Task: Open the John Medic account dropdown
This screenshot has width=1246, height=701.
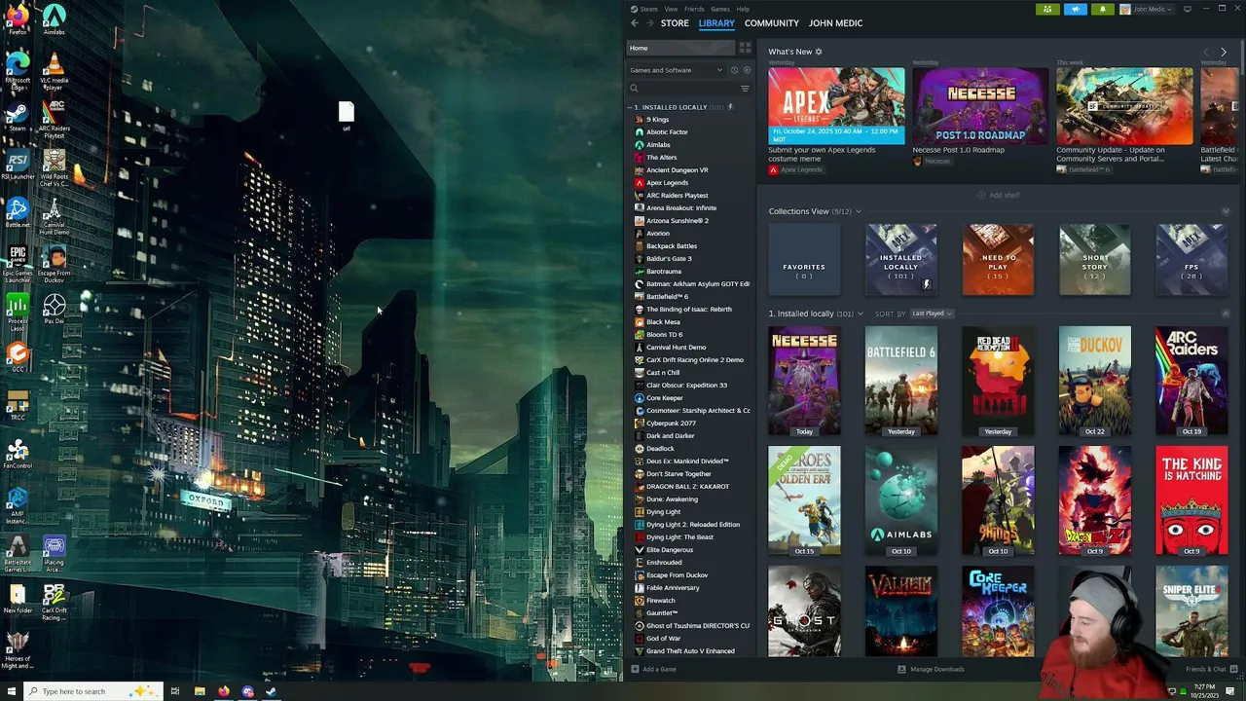Action: click(x=1147, y=9)
